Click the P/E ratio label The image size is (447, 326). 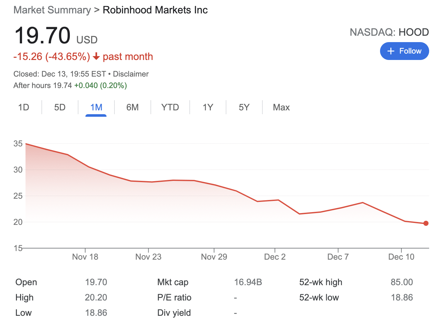click(174, 298)
